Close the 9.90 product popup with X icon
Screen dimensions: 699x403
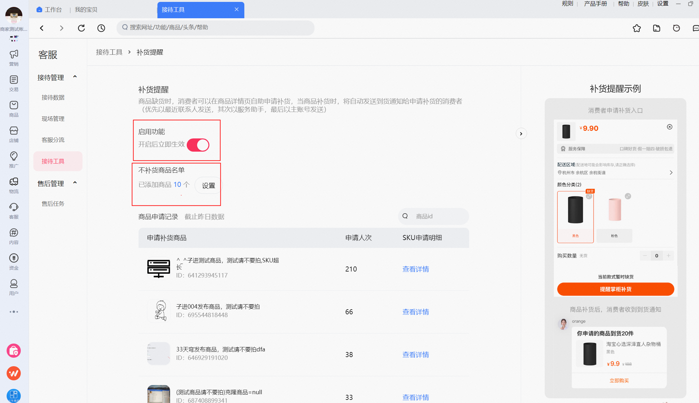coord(670,127)
